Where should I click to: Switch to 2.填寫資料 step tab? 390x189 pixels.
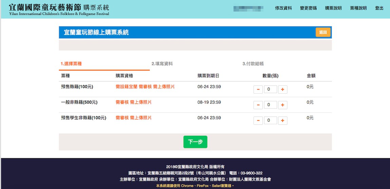(x=162, y=64)
